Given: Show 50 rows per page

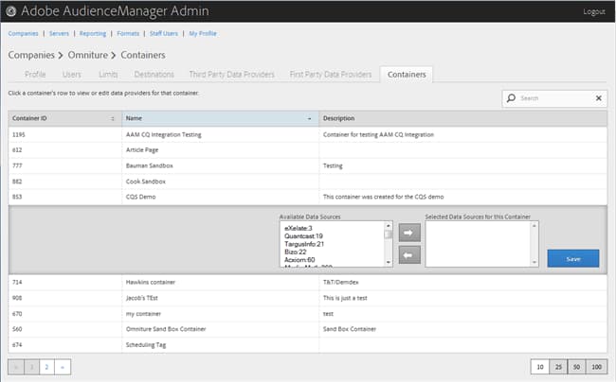Looking at the screenshot, I should point(576,367).
